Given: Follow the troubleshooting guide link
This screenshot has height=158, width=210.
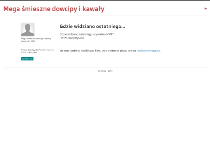Looking at the screenshot, I should [x=149, y=51].
